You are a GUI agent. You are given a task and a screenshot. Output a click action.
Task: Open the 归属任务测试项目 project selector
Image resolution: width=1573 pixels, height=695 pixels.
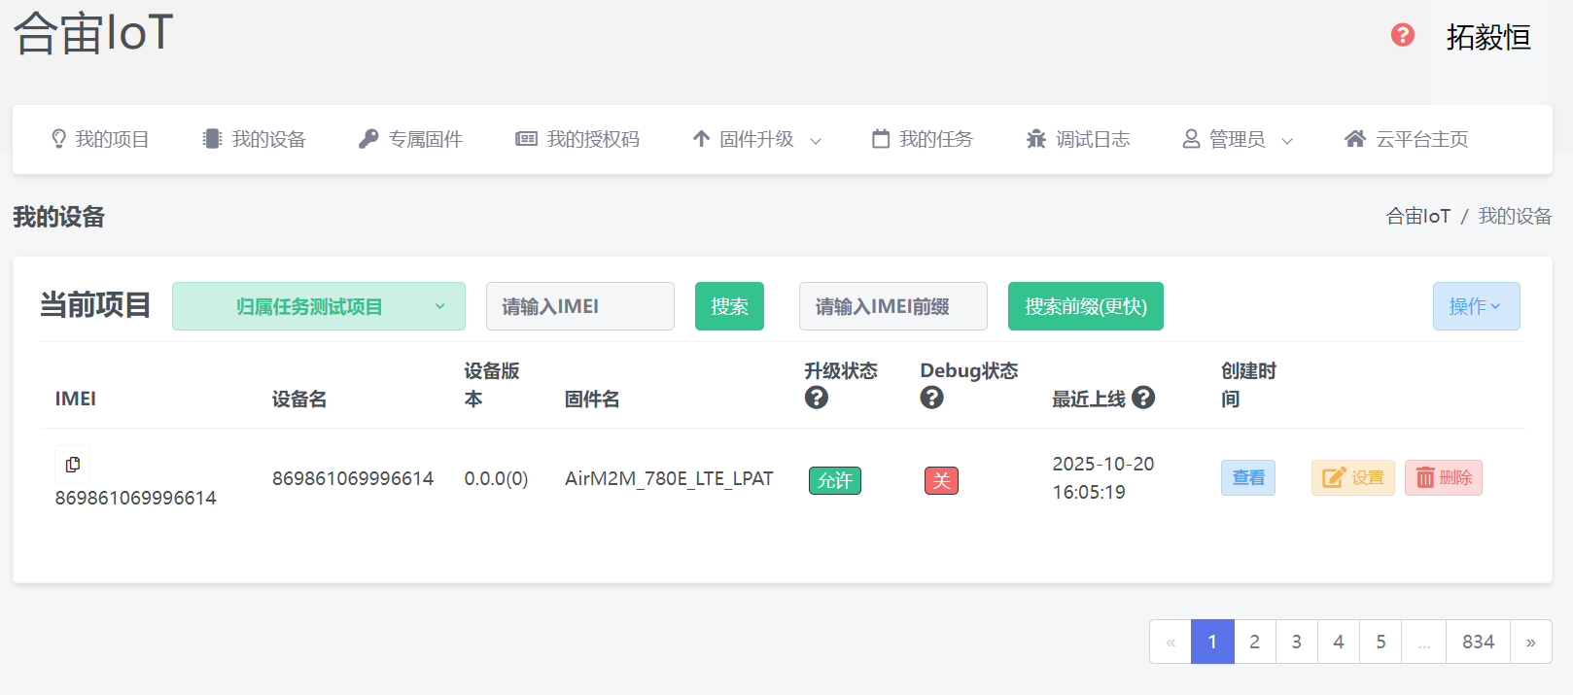[318, 306]
